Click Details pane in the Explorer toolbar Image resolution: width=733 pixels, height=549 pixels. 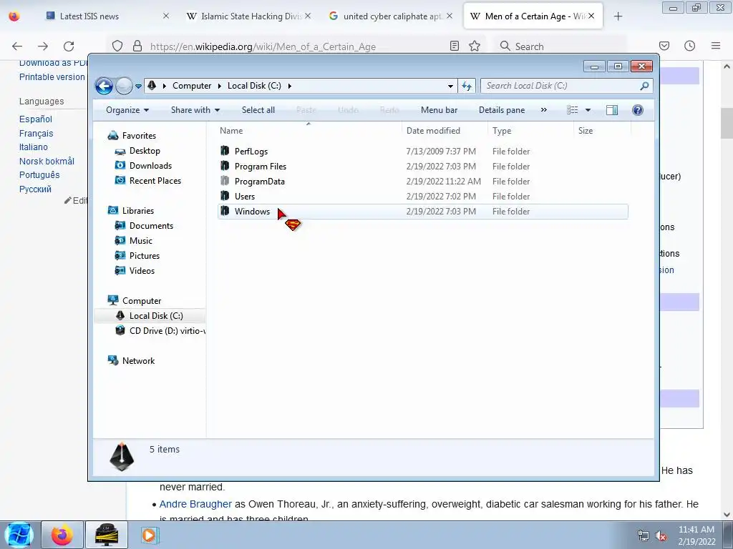click(502, 110)
